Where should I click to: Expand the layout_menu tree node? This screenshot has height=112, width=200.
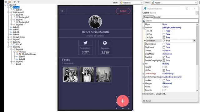[8, 37]
